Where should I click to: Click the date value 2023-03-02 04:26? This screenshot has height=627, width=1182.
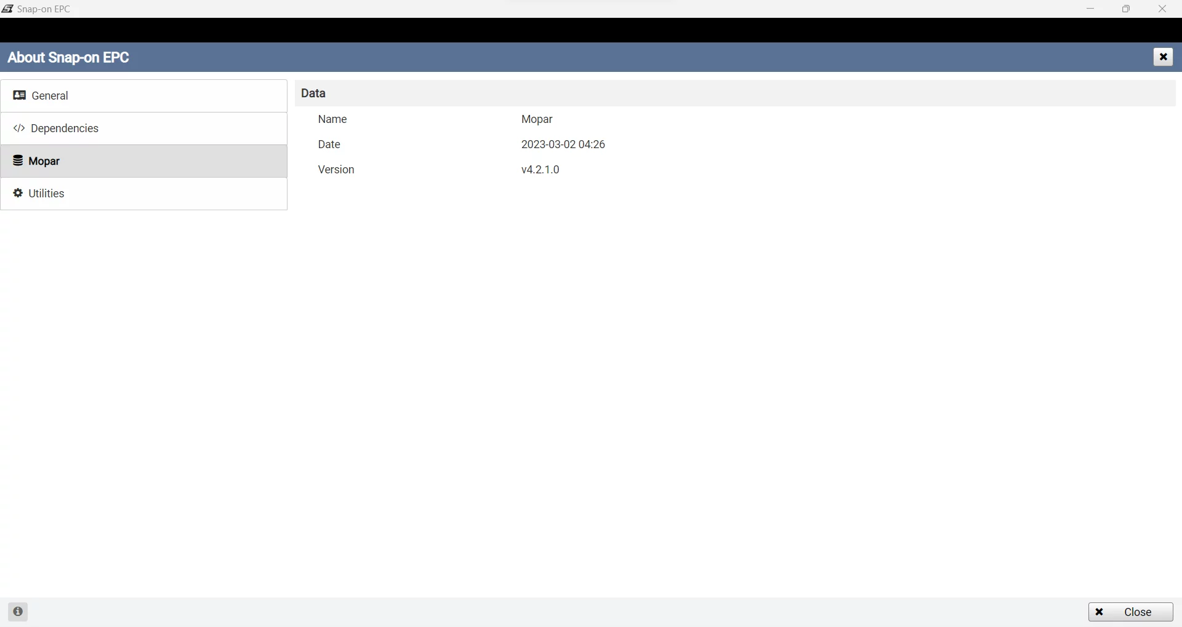[x=563, y=144]
